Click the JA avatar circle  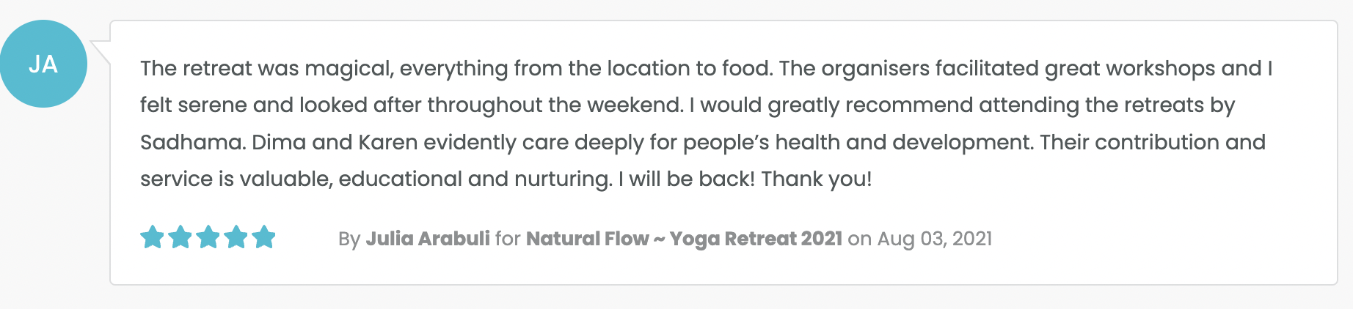[x=43, y=64]
